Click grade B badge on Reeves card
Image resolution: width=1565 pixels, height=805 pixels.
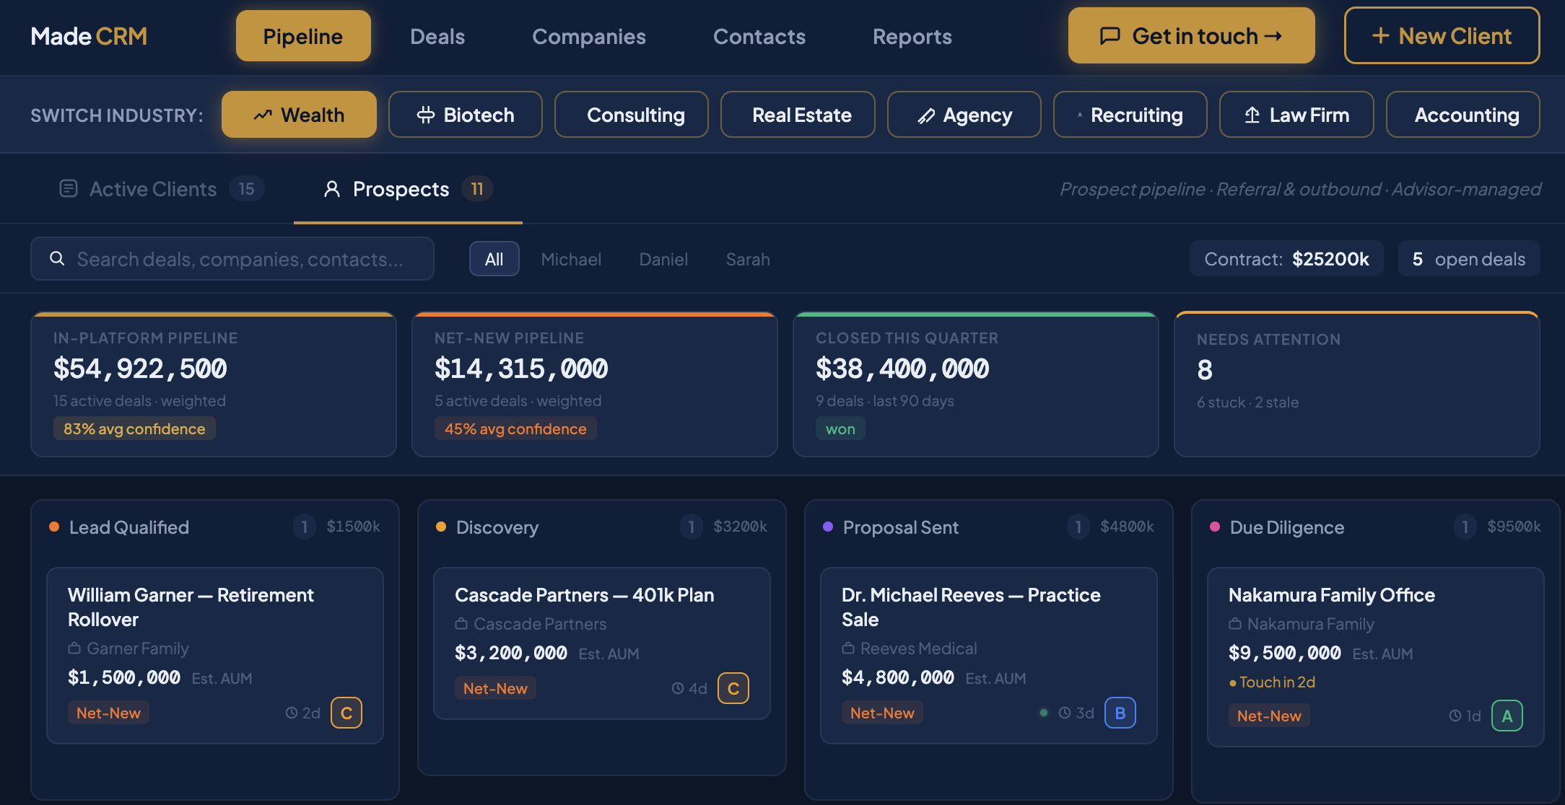(x=1120, y=713)
